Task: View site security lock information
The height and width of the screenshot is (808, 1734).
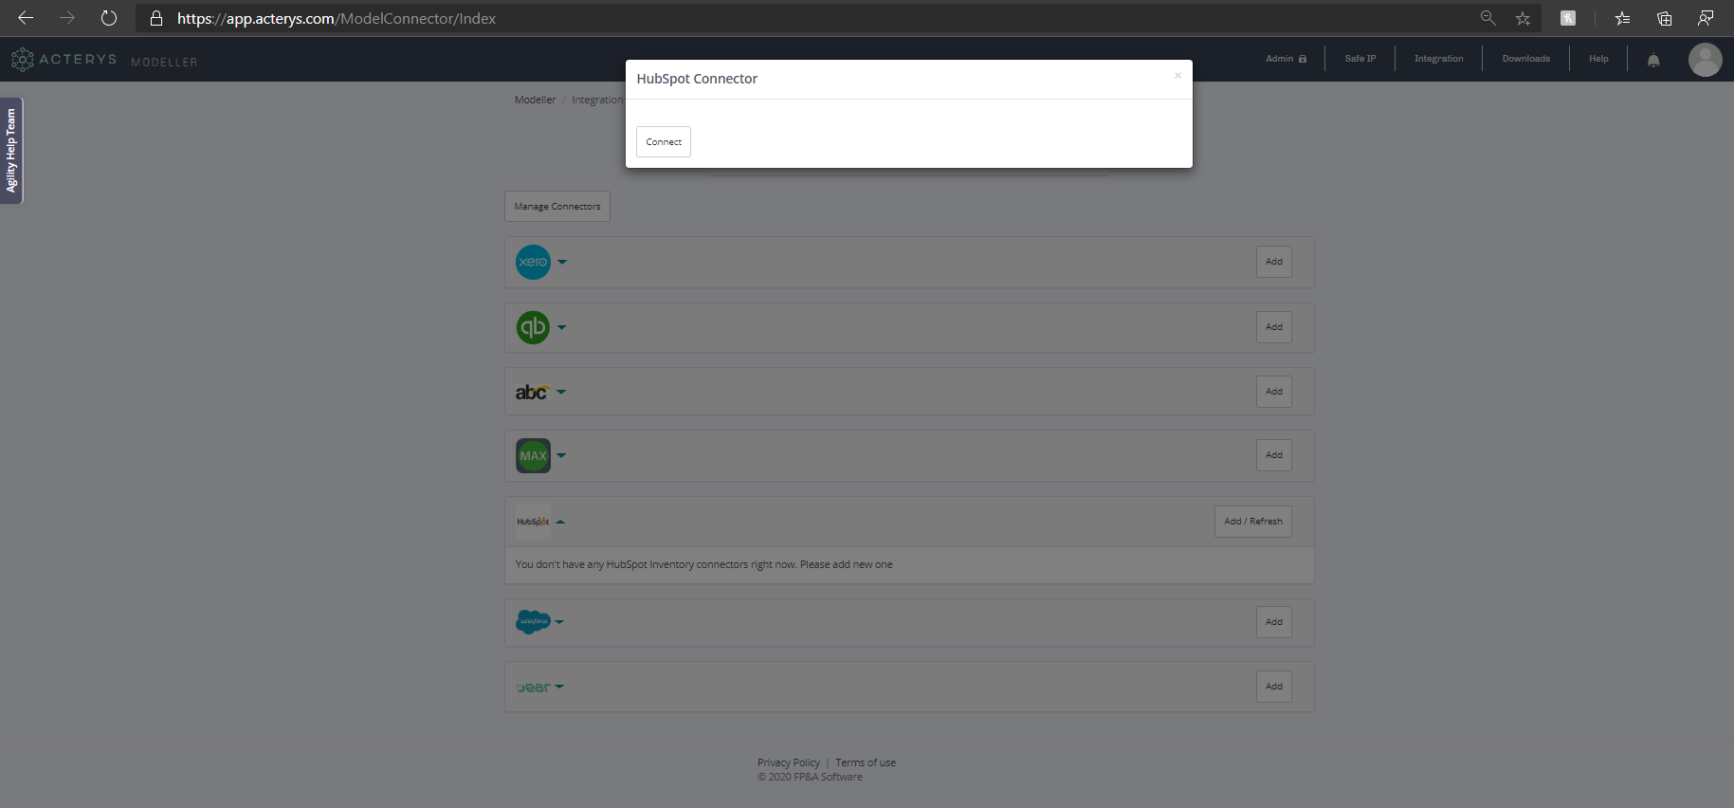Action: (x=156, y=18)
